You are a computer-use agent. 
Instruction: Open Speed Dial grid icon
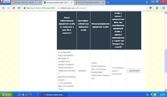tap(19, 8)
